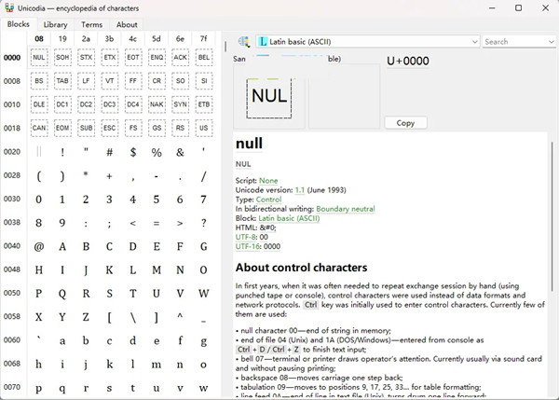Screen dimensions: 559x400
Task: Select the ampersand character cell
Action: (x=179, y=152)
